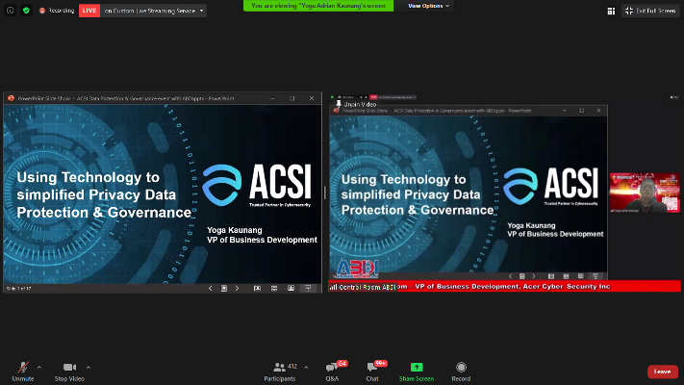Image resolution: width=684 pixels, height=385 pixels.
Task: Click "VP of Business Development" on right slide
Action: (555, 234)
